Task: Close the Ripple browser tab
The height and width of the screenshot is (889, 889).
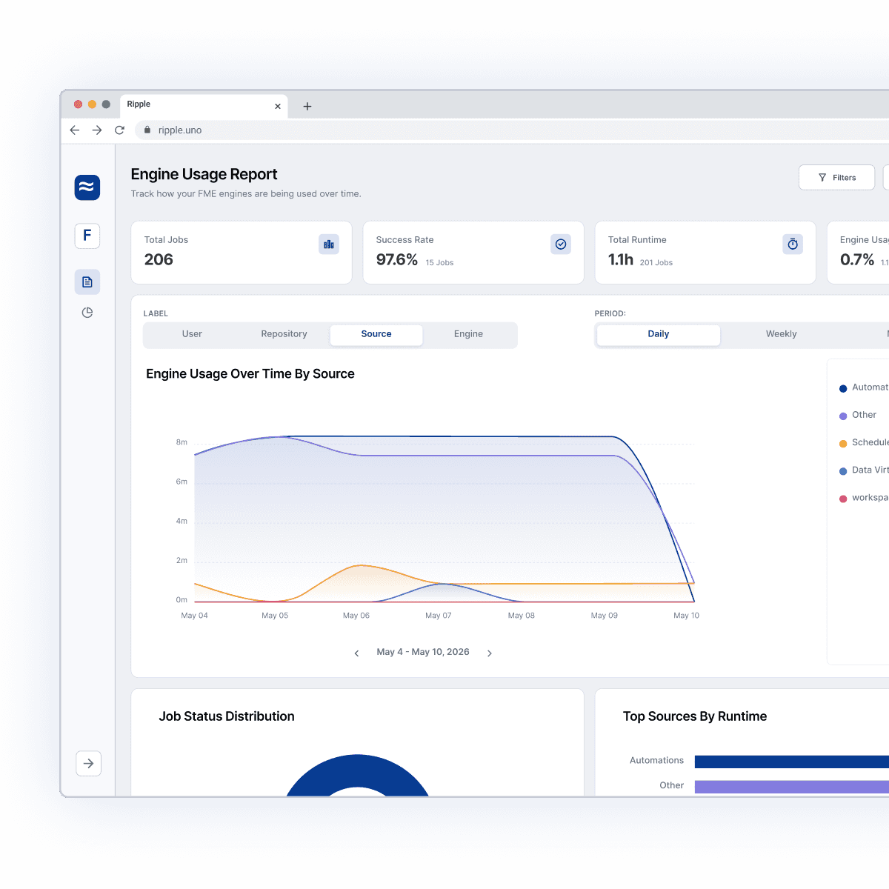Action: (x=278, y=106)
